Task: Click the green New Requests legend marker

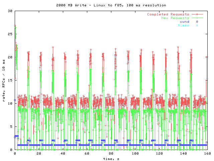Action: tap(197, 18)
